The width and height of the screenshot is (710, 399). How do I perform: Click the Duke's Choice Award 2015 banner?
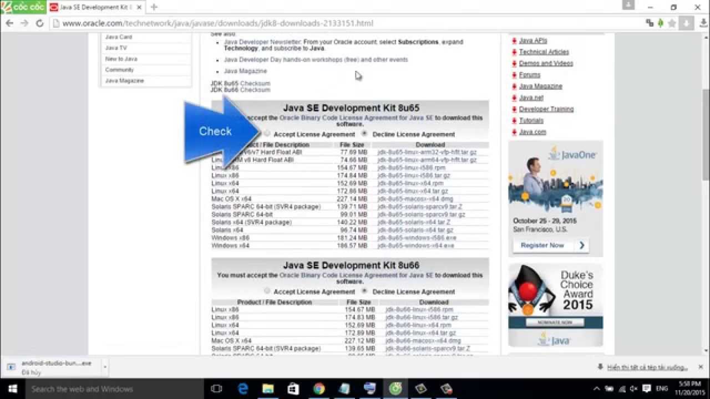tap(555, 305)
